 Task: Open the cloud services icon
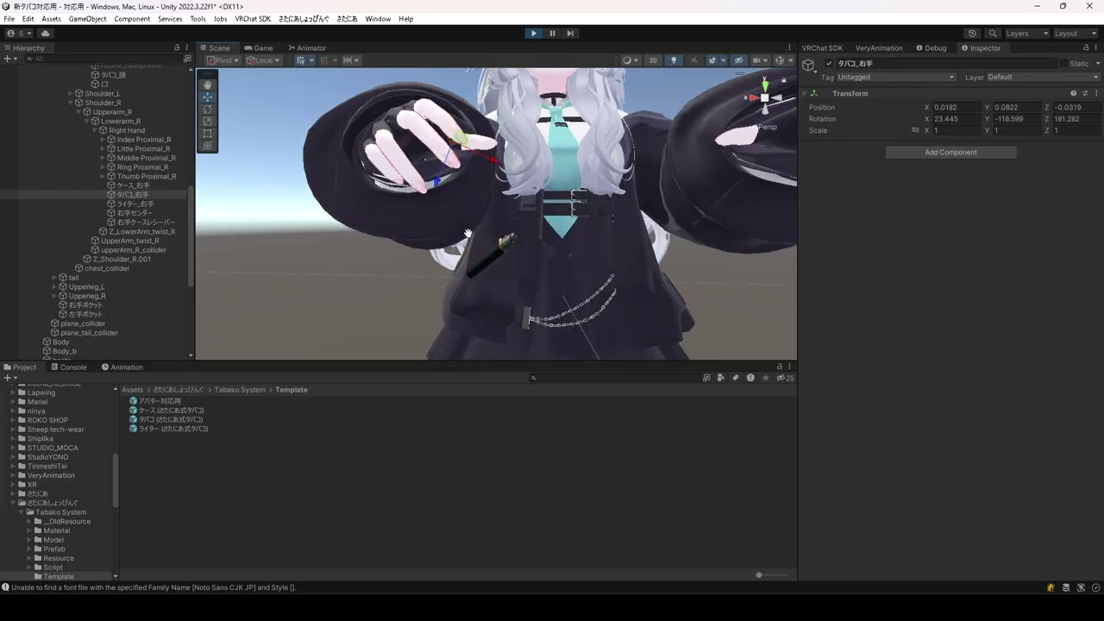[x=46, y=34]
